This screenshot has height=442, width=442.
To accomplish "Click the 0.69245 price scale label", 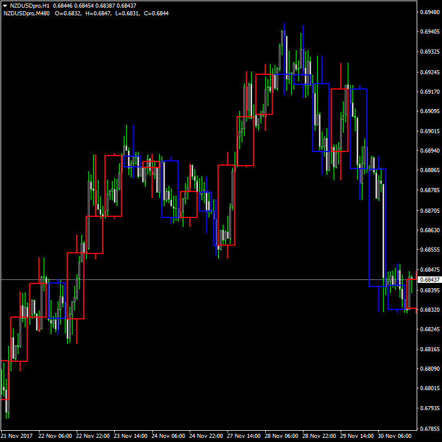I will point(430,72).
